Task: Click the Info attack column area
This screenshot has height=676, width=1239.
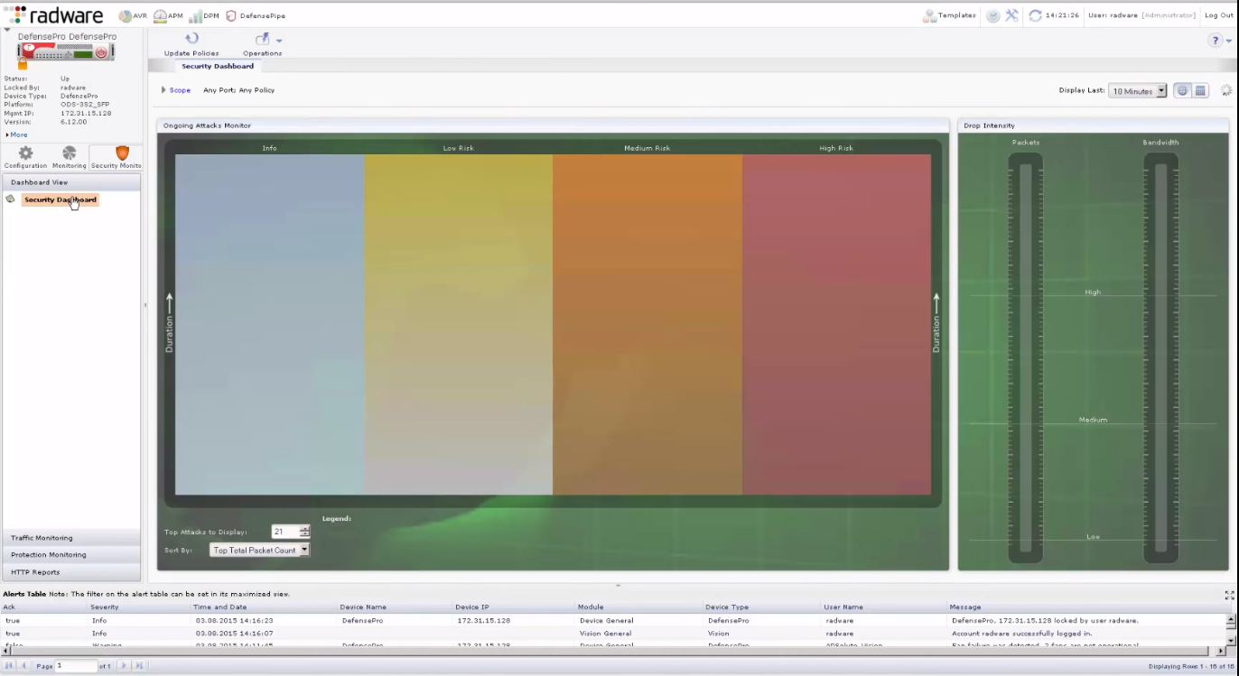Action: pos(270,325)
